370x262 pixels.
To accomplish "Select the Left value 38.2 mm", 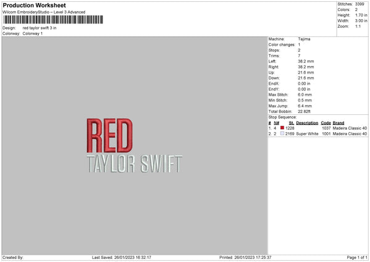I will [306, 61].
